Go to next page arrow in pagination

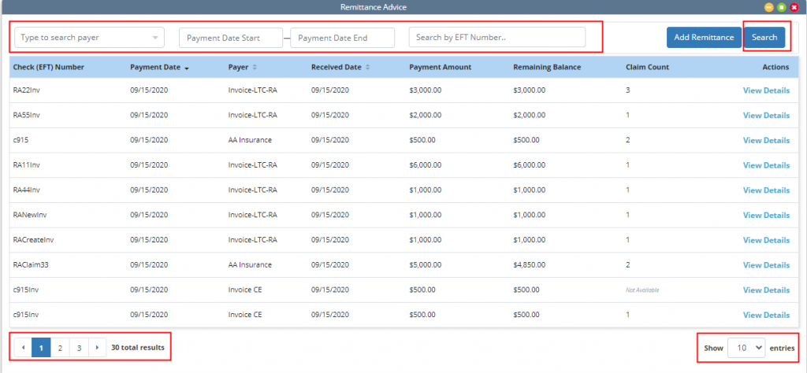(x=97, y=347)
